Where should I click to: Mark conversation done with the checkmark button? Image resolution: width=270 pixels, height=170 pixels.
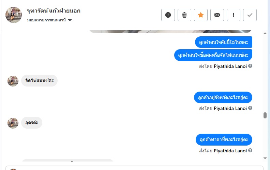250,15
